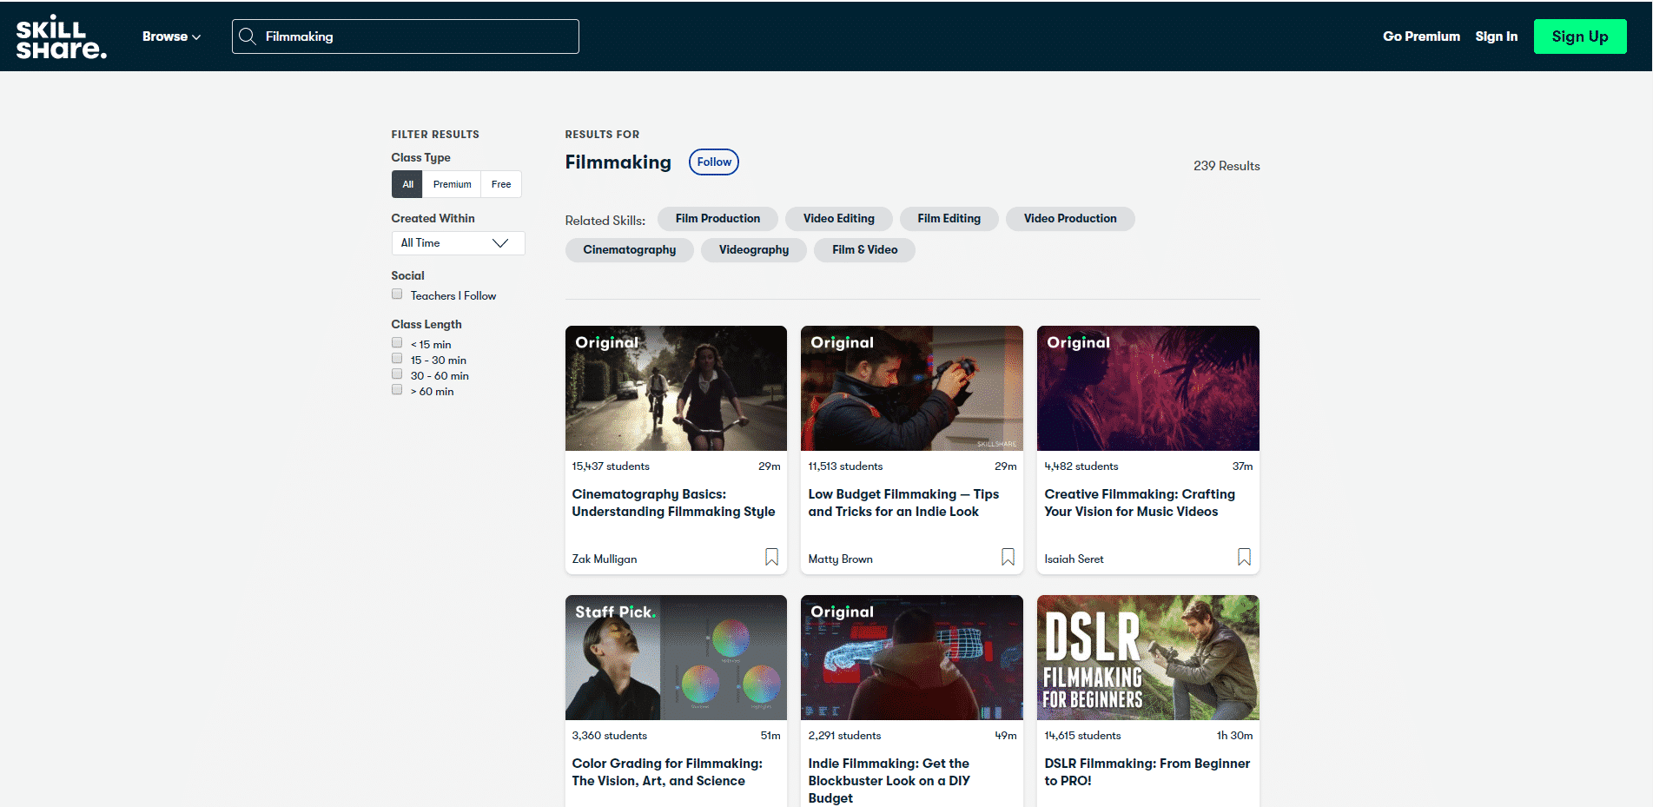
Task: Click the Sign In link
Action: pyautogui.click(x=1496, y=36)
